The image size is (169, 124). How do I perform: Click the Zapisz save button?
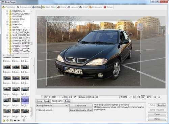pos(157,114)
